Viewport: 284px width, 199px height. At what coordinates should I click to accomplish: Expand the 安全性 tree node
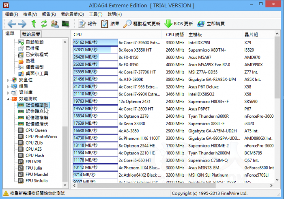tap(8, 80)
